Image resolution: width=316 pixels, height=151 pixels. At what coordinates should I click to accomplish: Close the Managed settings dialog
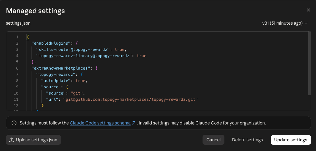pos(308,10)
